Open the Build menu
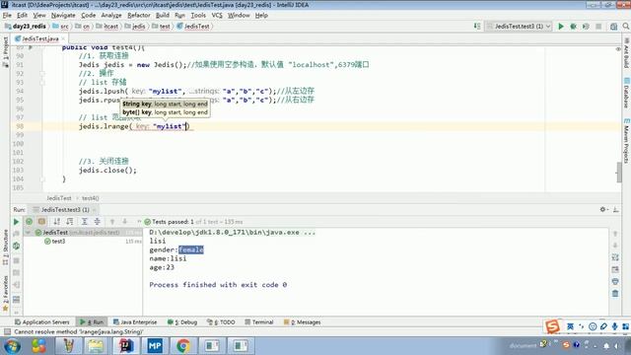The height and width of the screenshot is (355, 631). (x=162, y=16)
